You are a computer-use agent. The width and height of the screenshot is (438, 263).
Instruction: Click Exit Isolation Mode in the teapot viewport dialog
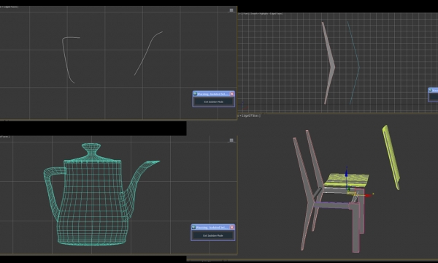213,236
